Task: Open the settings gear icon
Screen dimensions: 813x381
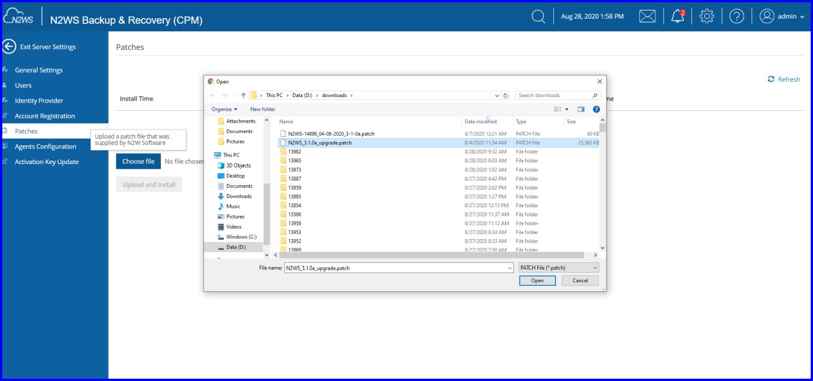Action: pos(707,16)
